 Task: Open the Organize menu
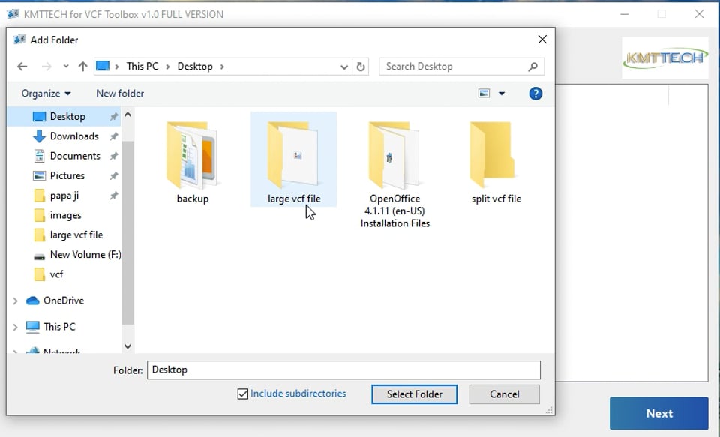[46, 94]
